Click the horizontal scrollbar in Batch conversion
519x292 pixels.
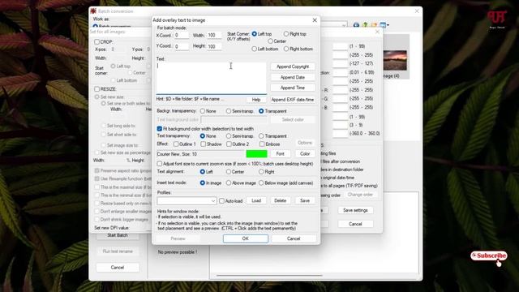tap(270, 275)
